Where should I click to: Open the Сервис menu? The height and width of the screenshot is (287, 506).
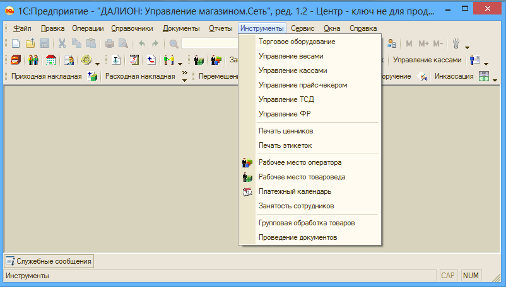pyautogui.click(x=303, y=28)
